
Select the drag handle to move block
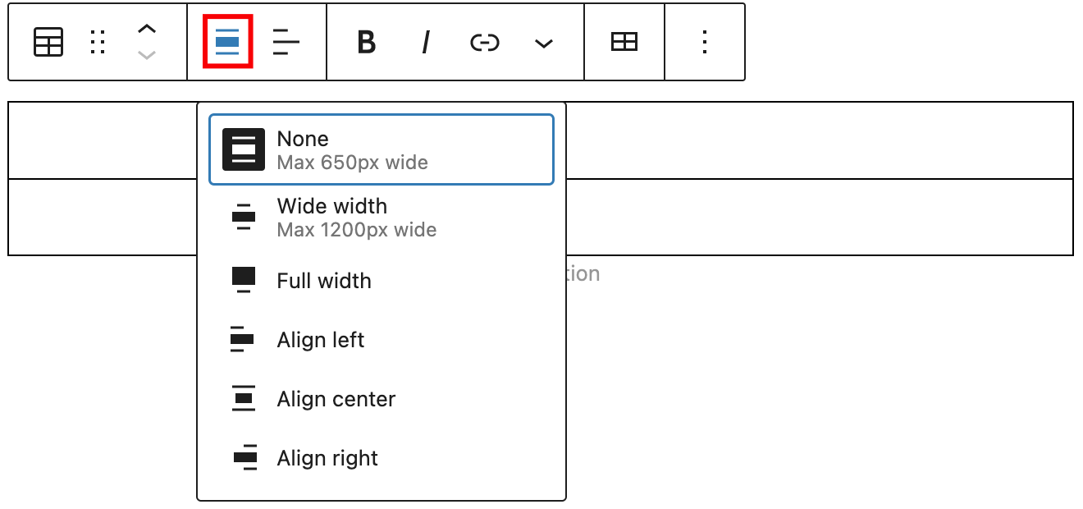point(97,42)
